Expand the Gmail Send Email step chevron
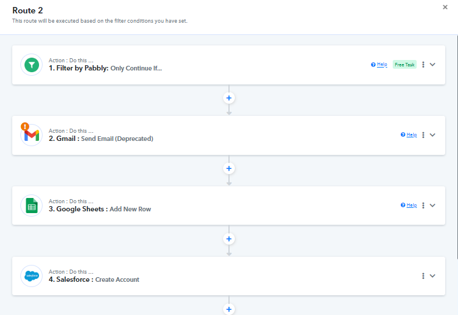 coord(432,135)
